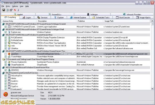Select the HKLM\System\CurrentControlSet\Services key row
Viewport: 155px width, 105px height.
(x=75, y=73)
